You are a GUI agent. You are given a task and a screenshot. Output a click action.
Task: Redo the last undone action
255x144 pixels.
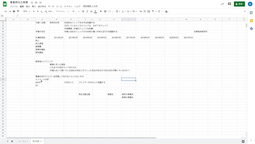click(10, 11)
